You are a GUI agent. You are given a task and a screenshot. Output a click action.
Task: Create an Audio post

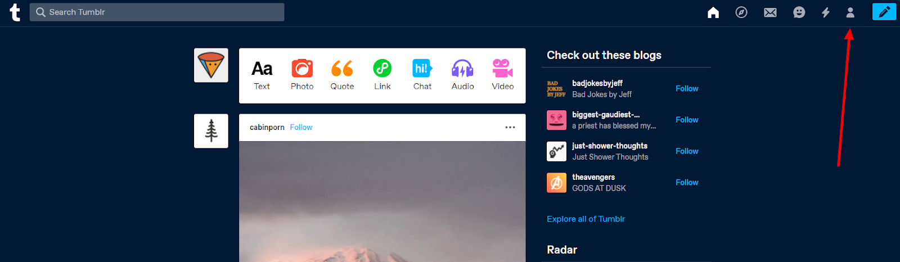click(462, 75)
